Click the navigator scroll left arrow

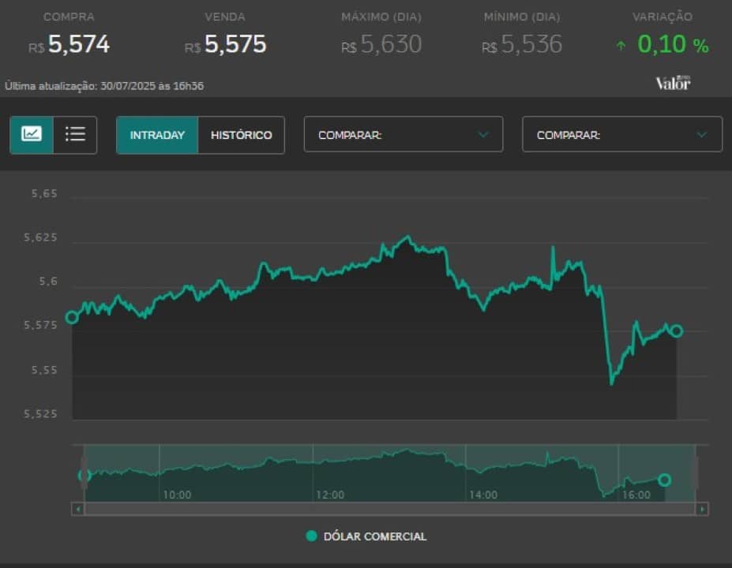(78, 509)
